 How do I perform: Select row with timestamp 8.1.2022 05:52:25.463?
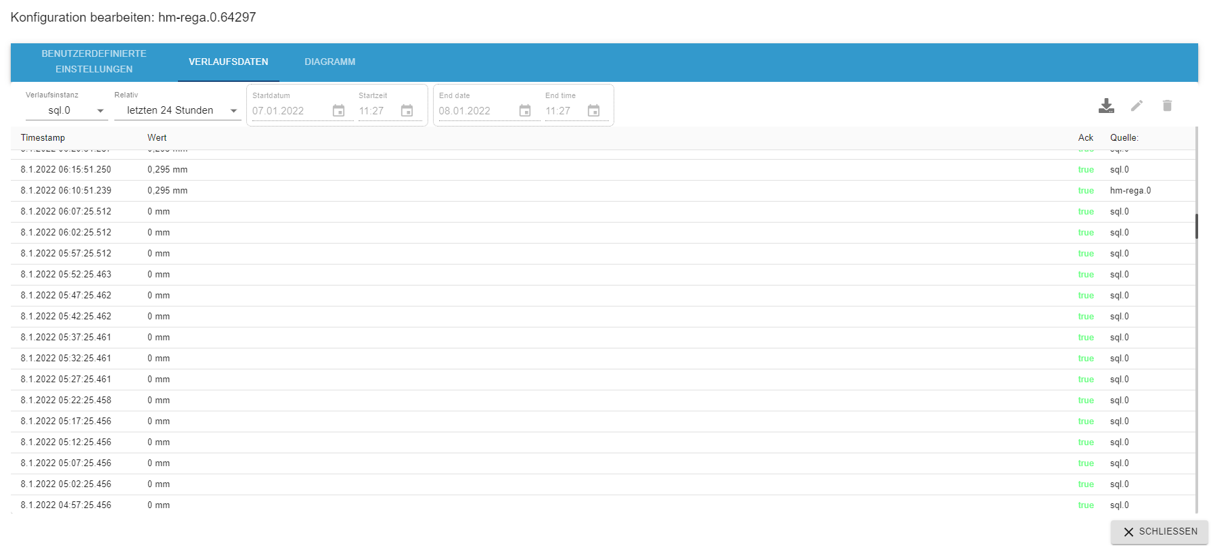coord(603,275)
